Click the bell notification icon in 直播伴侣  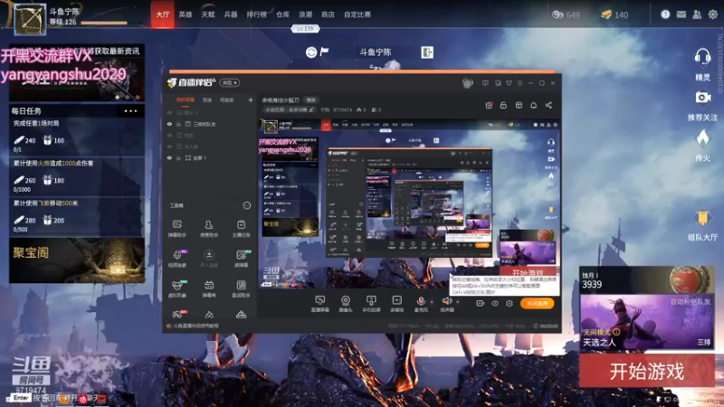[x=533, y=105]
